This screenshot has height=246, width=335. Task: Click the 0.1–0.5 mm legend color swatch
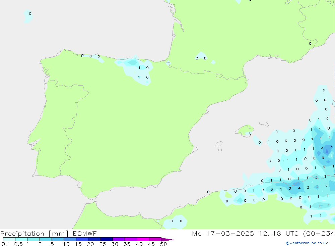pyautogui.click(x=9, y=239)
